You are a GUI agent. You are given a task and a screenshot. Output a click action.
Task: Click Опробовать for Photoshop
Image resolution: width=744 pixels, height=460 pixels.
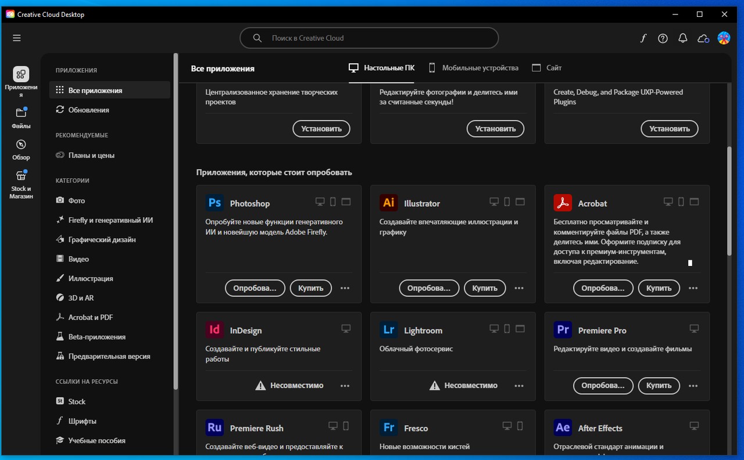click(x=255, y=288)
